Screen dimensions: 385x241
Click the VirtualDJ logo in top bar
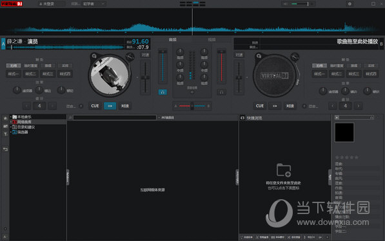coord(12,4)
